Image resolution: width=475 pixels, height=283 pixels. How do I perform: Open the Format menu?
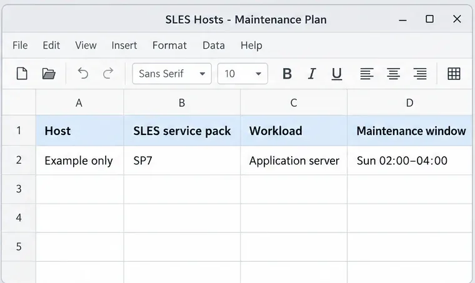click(169, 46)
